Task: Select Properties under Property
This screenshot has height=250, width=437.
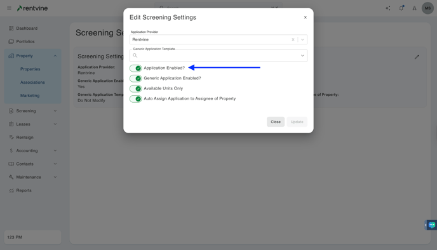Action: 30,69
